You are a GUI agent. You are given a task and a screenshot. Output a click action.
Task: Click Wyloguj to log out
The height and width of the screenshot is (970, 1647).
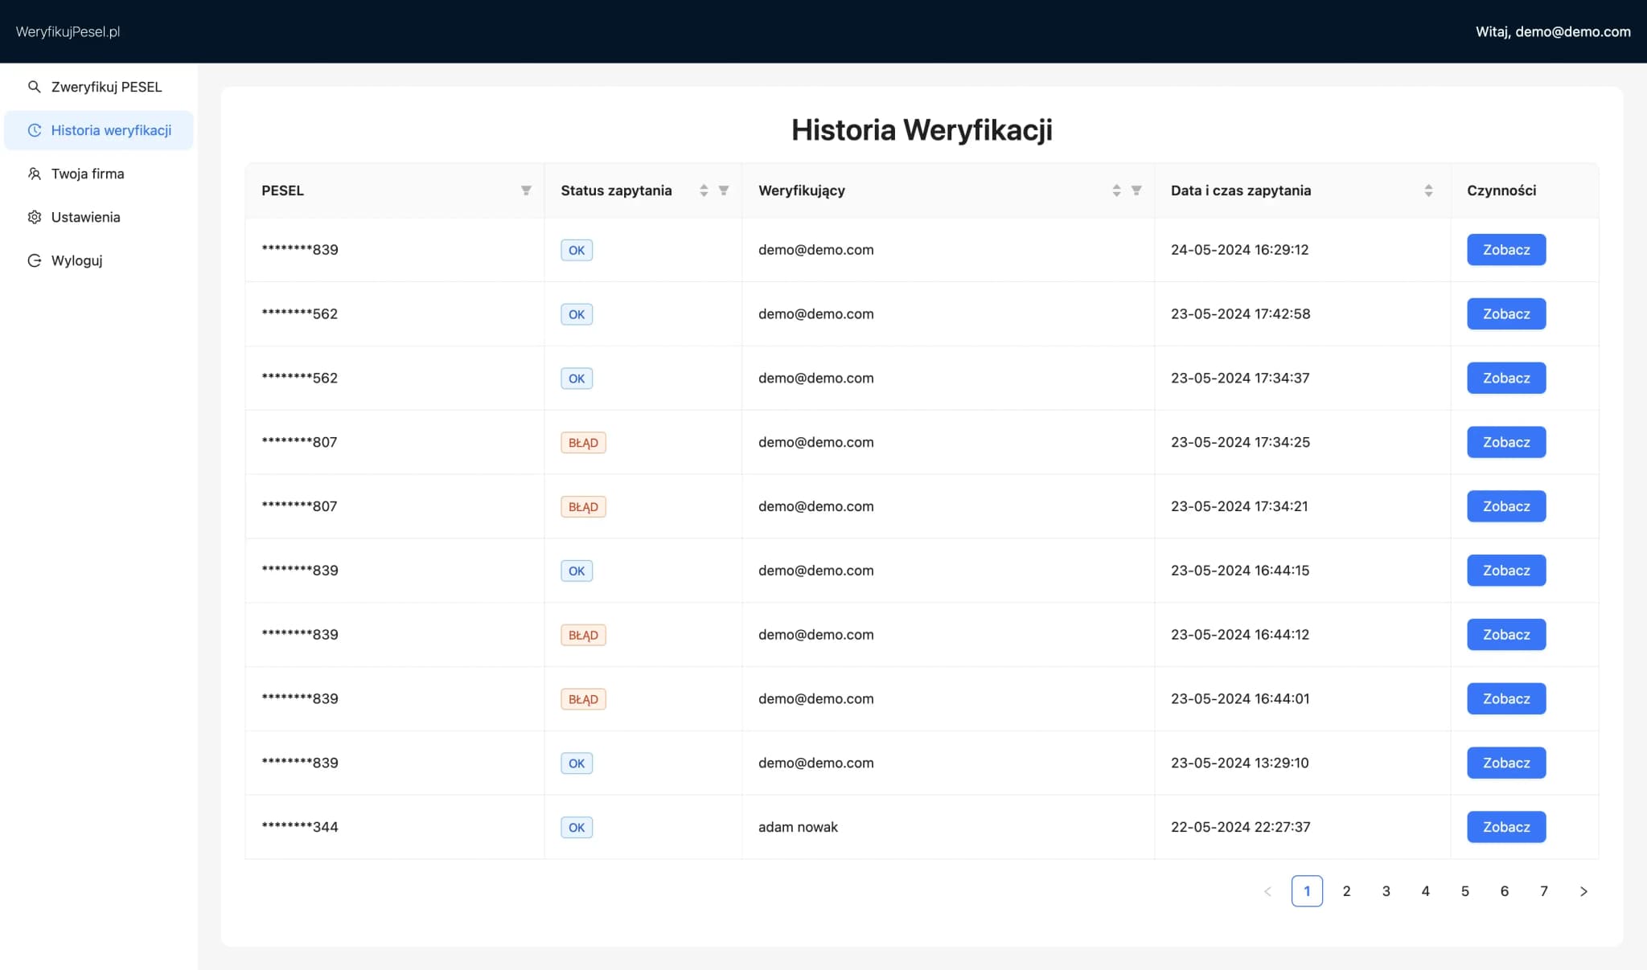[x=76, y=260]
